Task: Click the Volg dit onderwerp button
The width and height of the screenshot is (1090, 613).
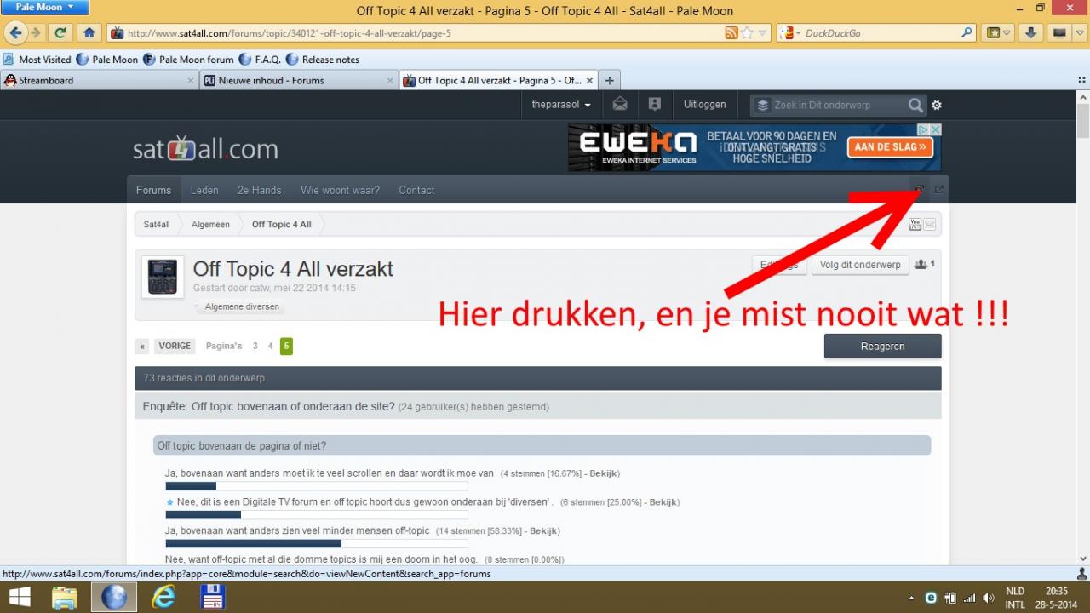Action: coord(860,265)
